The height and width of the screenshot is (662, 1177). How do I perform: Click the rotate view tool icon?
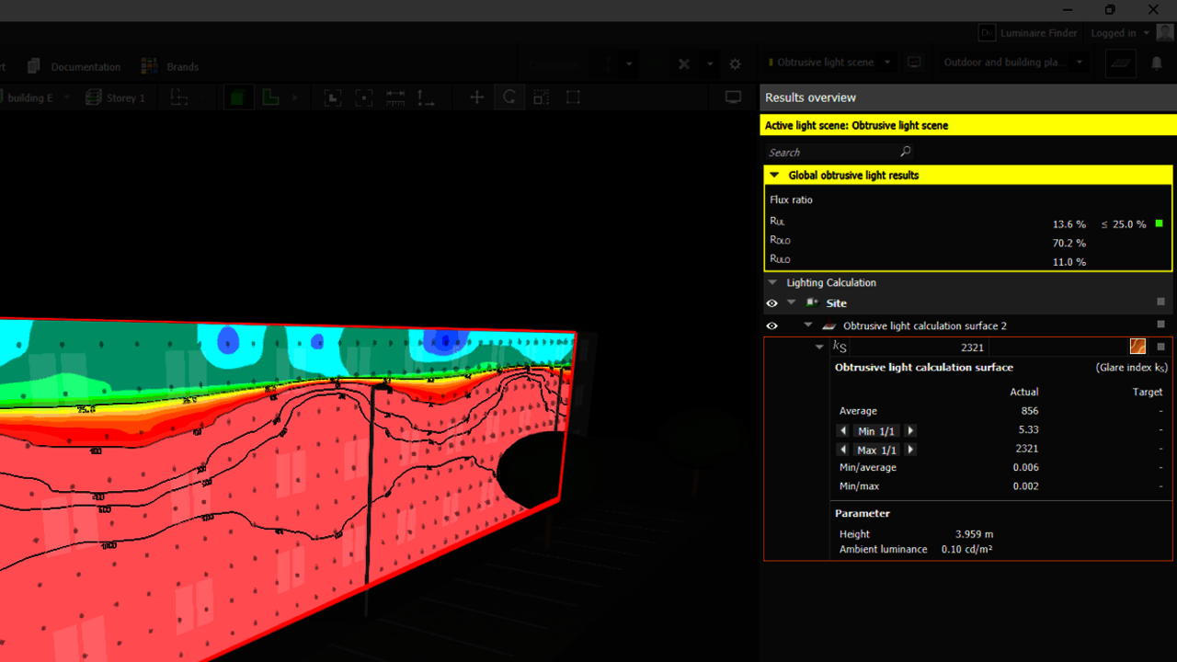click(x=509, y=97)
